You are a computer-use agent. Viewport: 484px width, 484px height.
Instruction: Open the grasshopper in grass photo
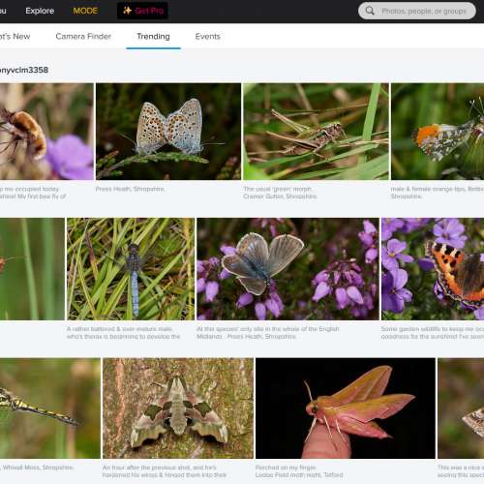coord(316,132)
